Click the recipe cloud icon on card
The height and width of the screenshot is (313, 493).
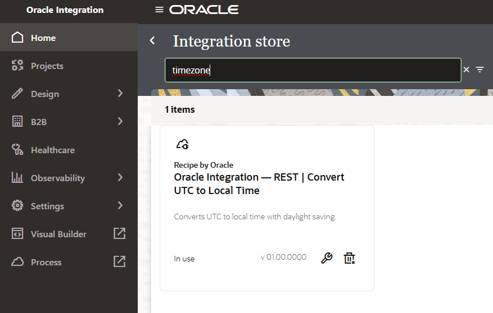[182, 144]
